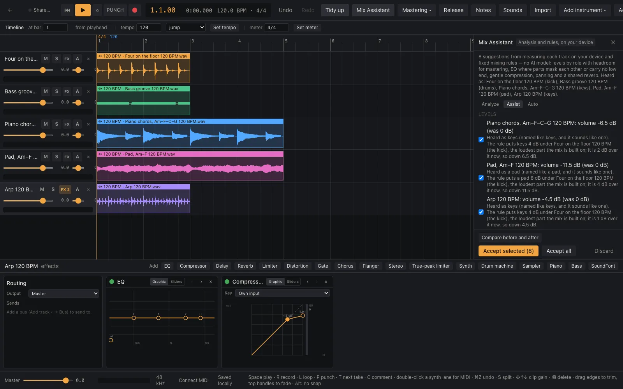The height and width of the screenshot is (389, 623).
Task: Uncheck the Arp volume suggestion checkbox
Action: coord(481,212)
